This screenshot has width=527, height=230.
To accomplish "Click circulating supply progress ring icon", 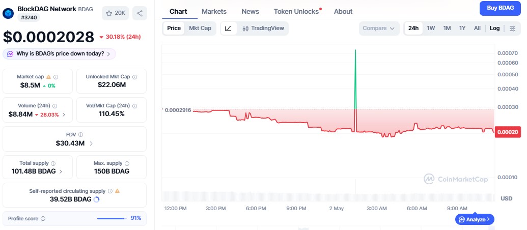I will (96, 199).
